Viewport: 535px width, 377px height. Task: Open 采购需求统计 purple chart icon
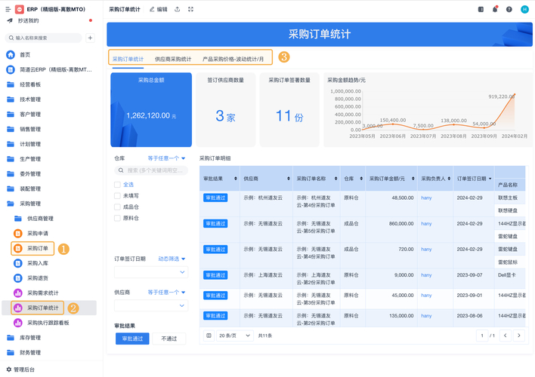[17, 293]
